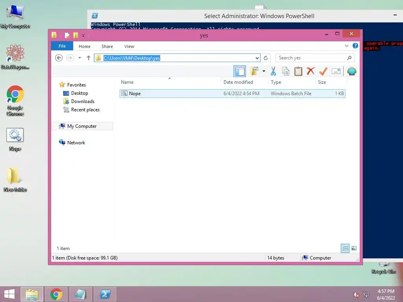Image resolution: width=403 pixels, height=302 pixels.
Task: Select the New folder desktop icon
Action: click(x=15, y=179)
